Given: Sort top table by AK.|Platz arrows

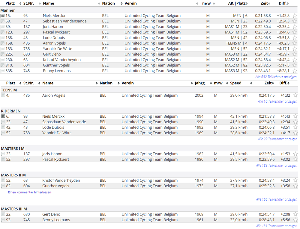Looking at the screenshot, I should point(247,4).
